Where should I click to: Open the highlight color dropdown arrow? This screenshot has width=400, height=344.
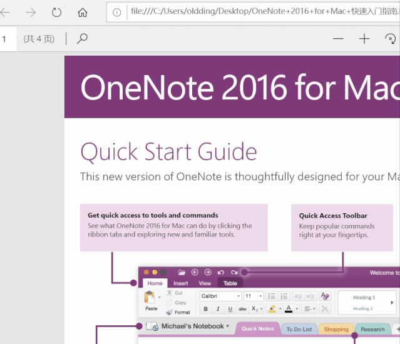point(280,309)
